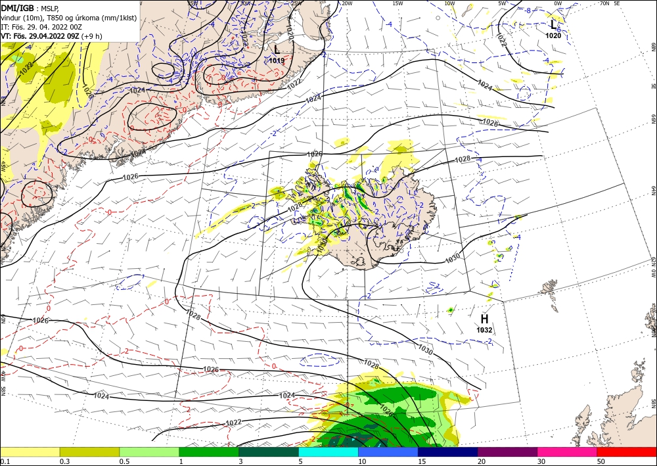Click the '0.5' legend scale value
Image resolution: width=657 pixels, height=466 pixels.
pos(124,461)
